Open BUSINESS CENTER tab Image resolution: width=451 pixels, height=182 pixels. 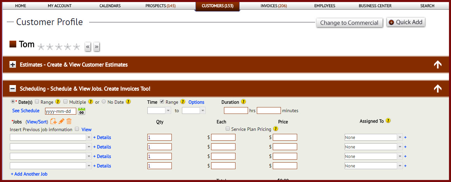tap(375, 6)
